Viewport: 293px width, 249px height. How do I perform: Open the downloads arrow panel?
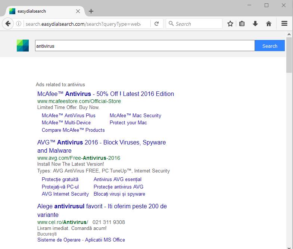pyautogui.click(x=255, y=24)
